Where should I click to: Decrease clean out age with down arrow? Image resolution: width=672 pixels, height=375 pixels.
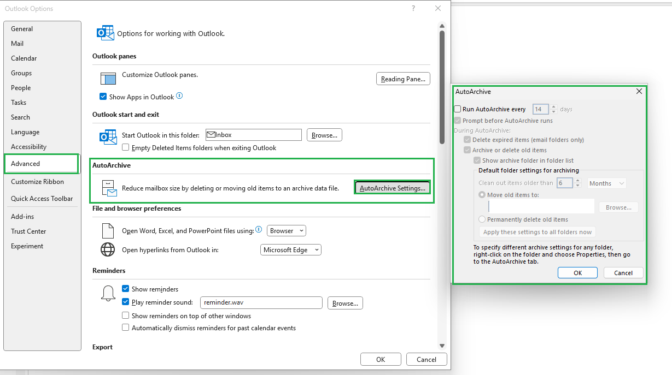(578, 186)
